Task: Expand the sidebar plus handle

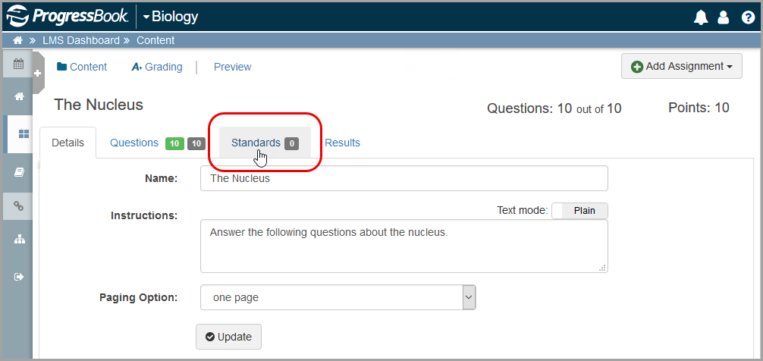Action: pyautogui.click(x=38, y=73)
